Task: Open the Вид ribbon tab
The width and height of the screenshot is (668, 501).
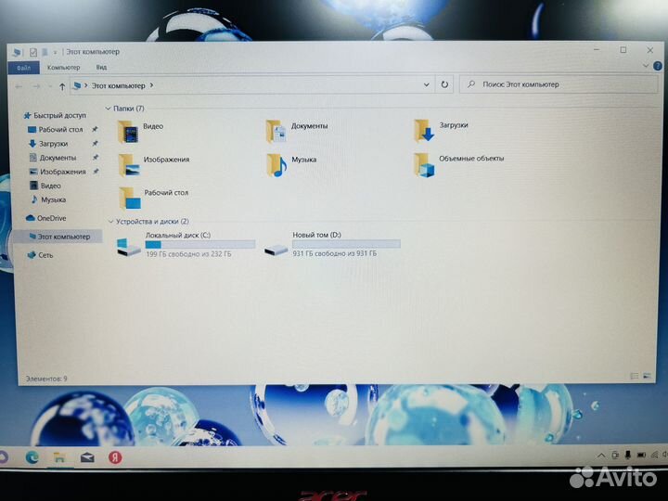Action: pyautogui.click(x=101, y=68)
